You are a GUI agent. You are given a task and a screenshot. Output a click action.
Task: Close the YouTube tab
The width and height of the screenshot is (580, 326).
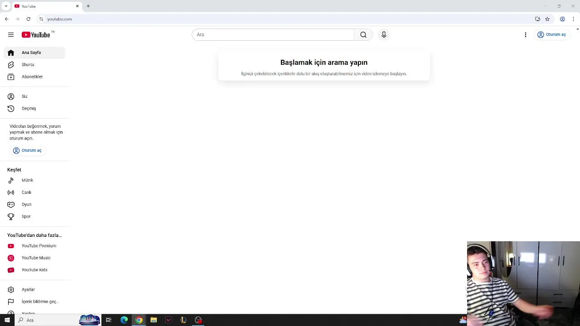tap(77, 6)
